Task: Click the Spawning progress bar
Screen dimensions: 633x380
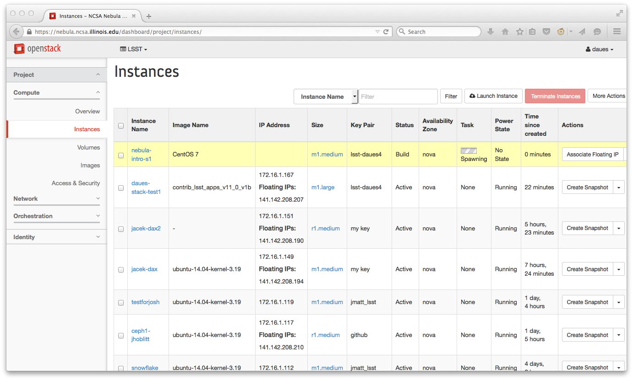Action: [469, 150]
